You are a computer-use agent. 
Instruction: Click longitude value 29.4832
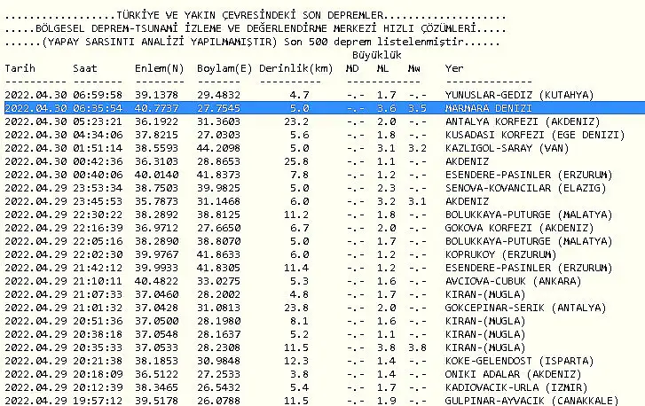218,96
